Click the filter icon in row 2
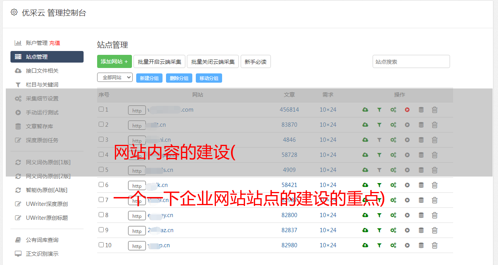 point(379,125)
